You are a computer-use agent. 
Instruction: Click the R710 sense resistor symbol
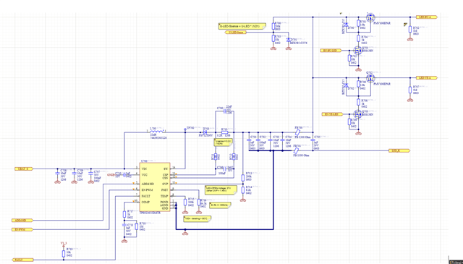224,132
